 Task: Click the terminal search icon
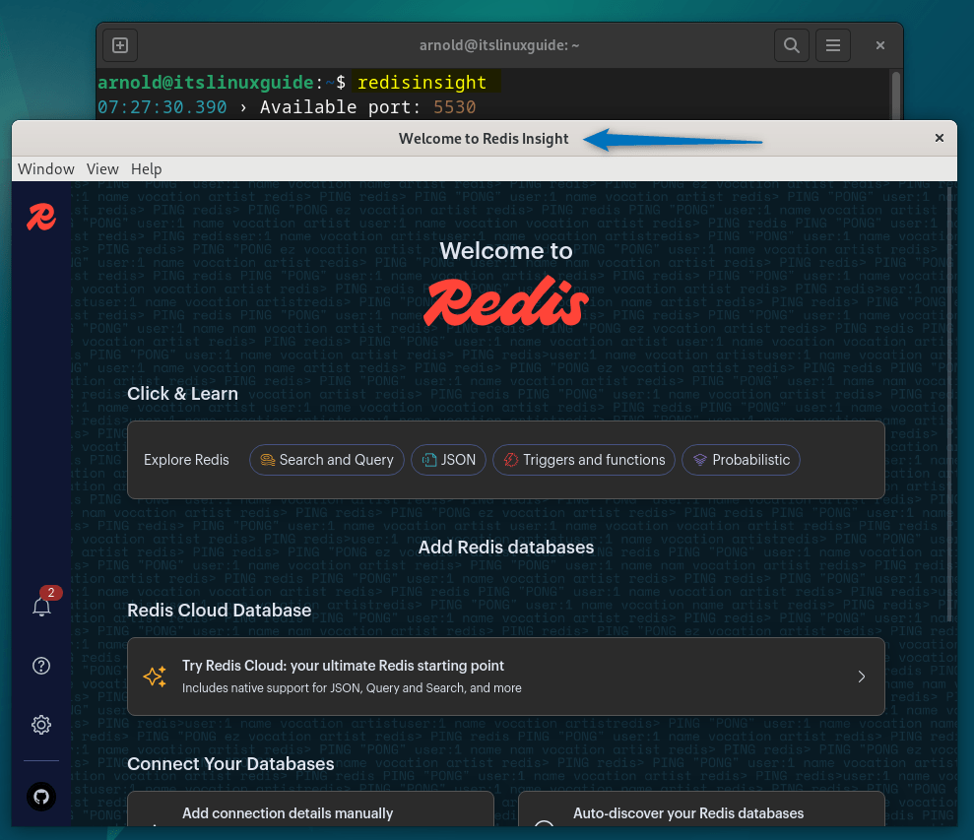click(791, 45)
